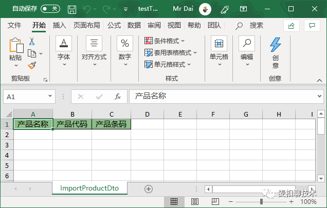Click the Format Painter brush icon
Image resolution: width=327 pixels, height=208 pixels.
click(32, 65)
